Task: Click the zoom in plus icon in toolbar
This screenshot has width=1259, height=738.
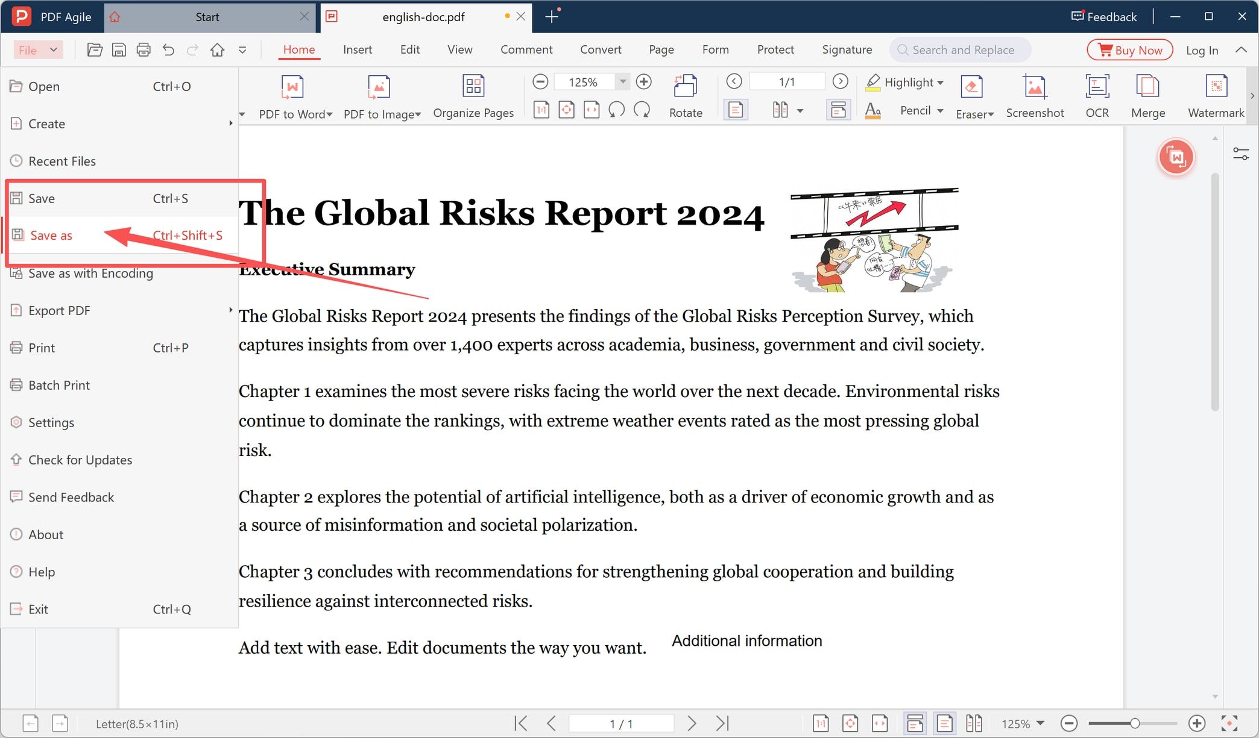Action: pos(643,81)
